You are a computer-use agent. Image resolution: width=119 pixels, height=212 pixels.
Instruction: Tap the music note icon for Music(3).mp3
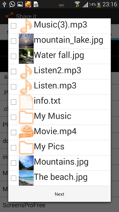point(26,26)
